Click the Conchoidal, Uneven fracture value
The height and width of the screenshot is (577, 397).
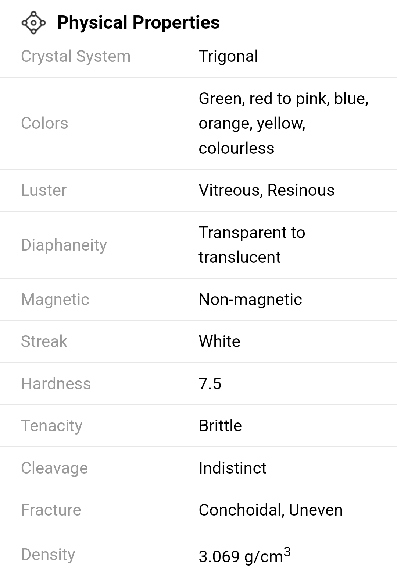point(271,510)
